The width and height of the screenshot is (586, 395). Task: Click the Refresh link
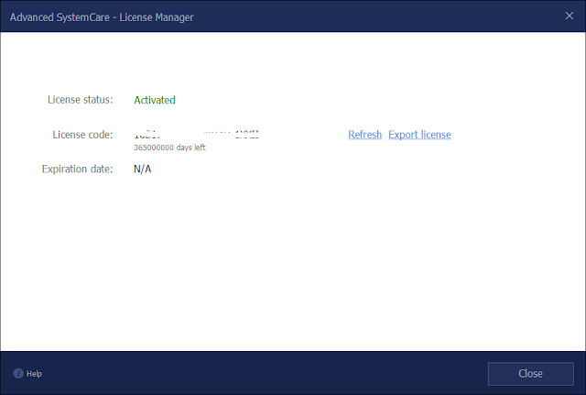[x=364, y=135]
